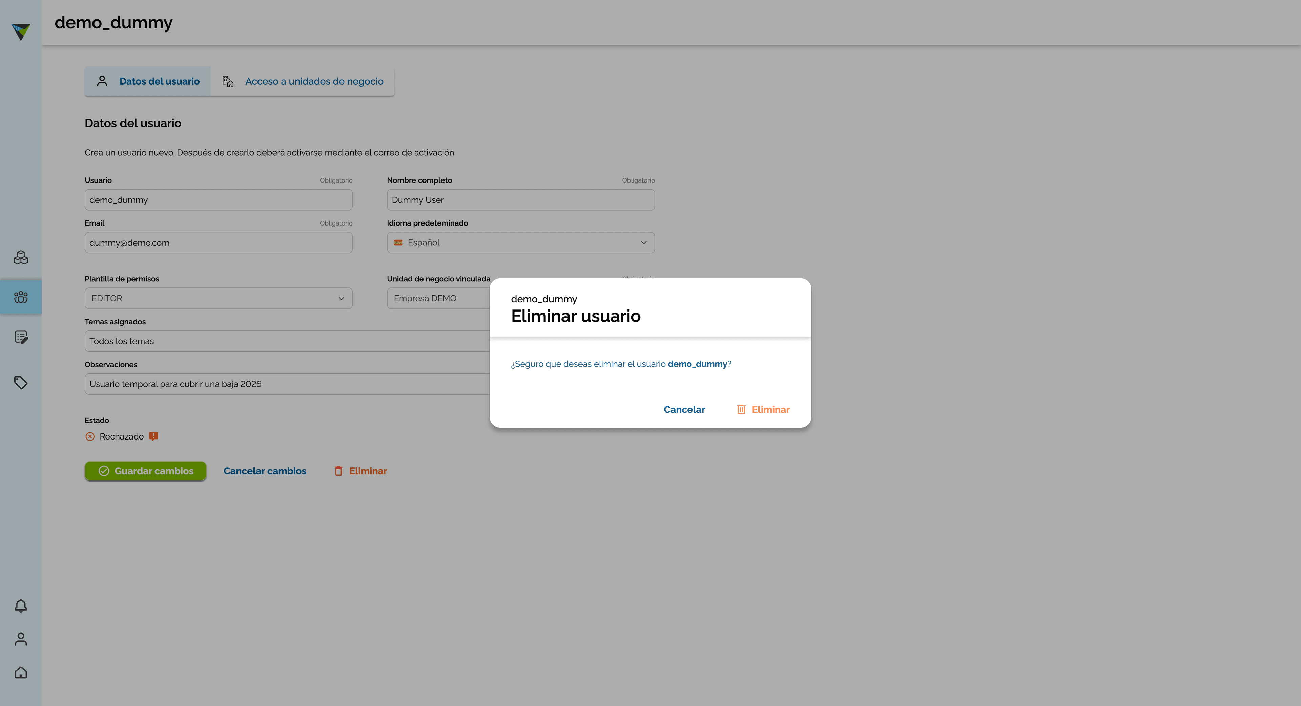Click the Temas asignados field

click(287, 341)
